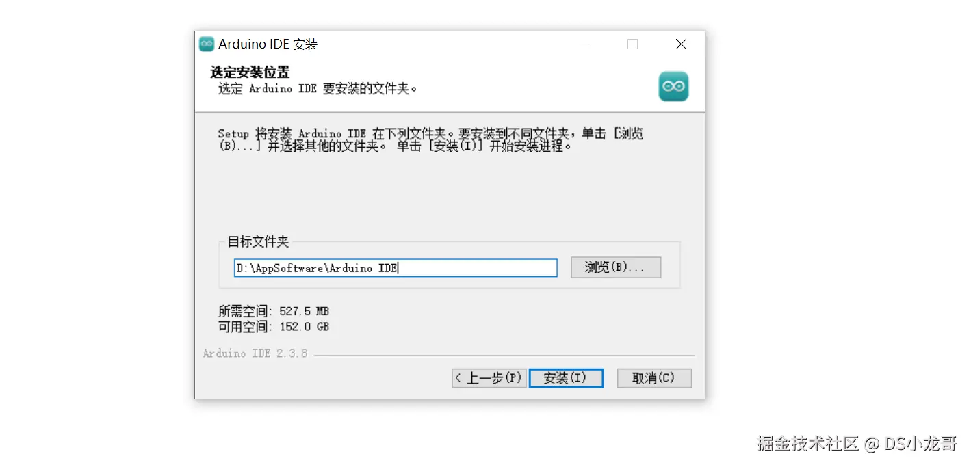Click the 可用空间: 152.0 GB text
The height and width of the screenshot is (467, 971).
click(274, 327)
